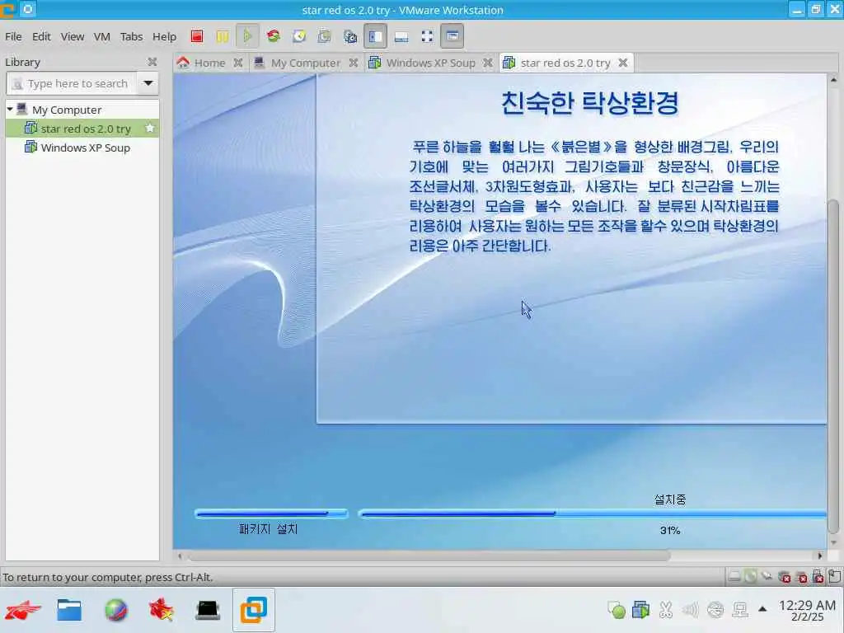Click the scroll right arrow under VM view

820,556
